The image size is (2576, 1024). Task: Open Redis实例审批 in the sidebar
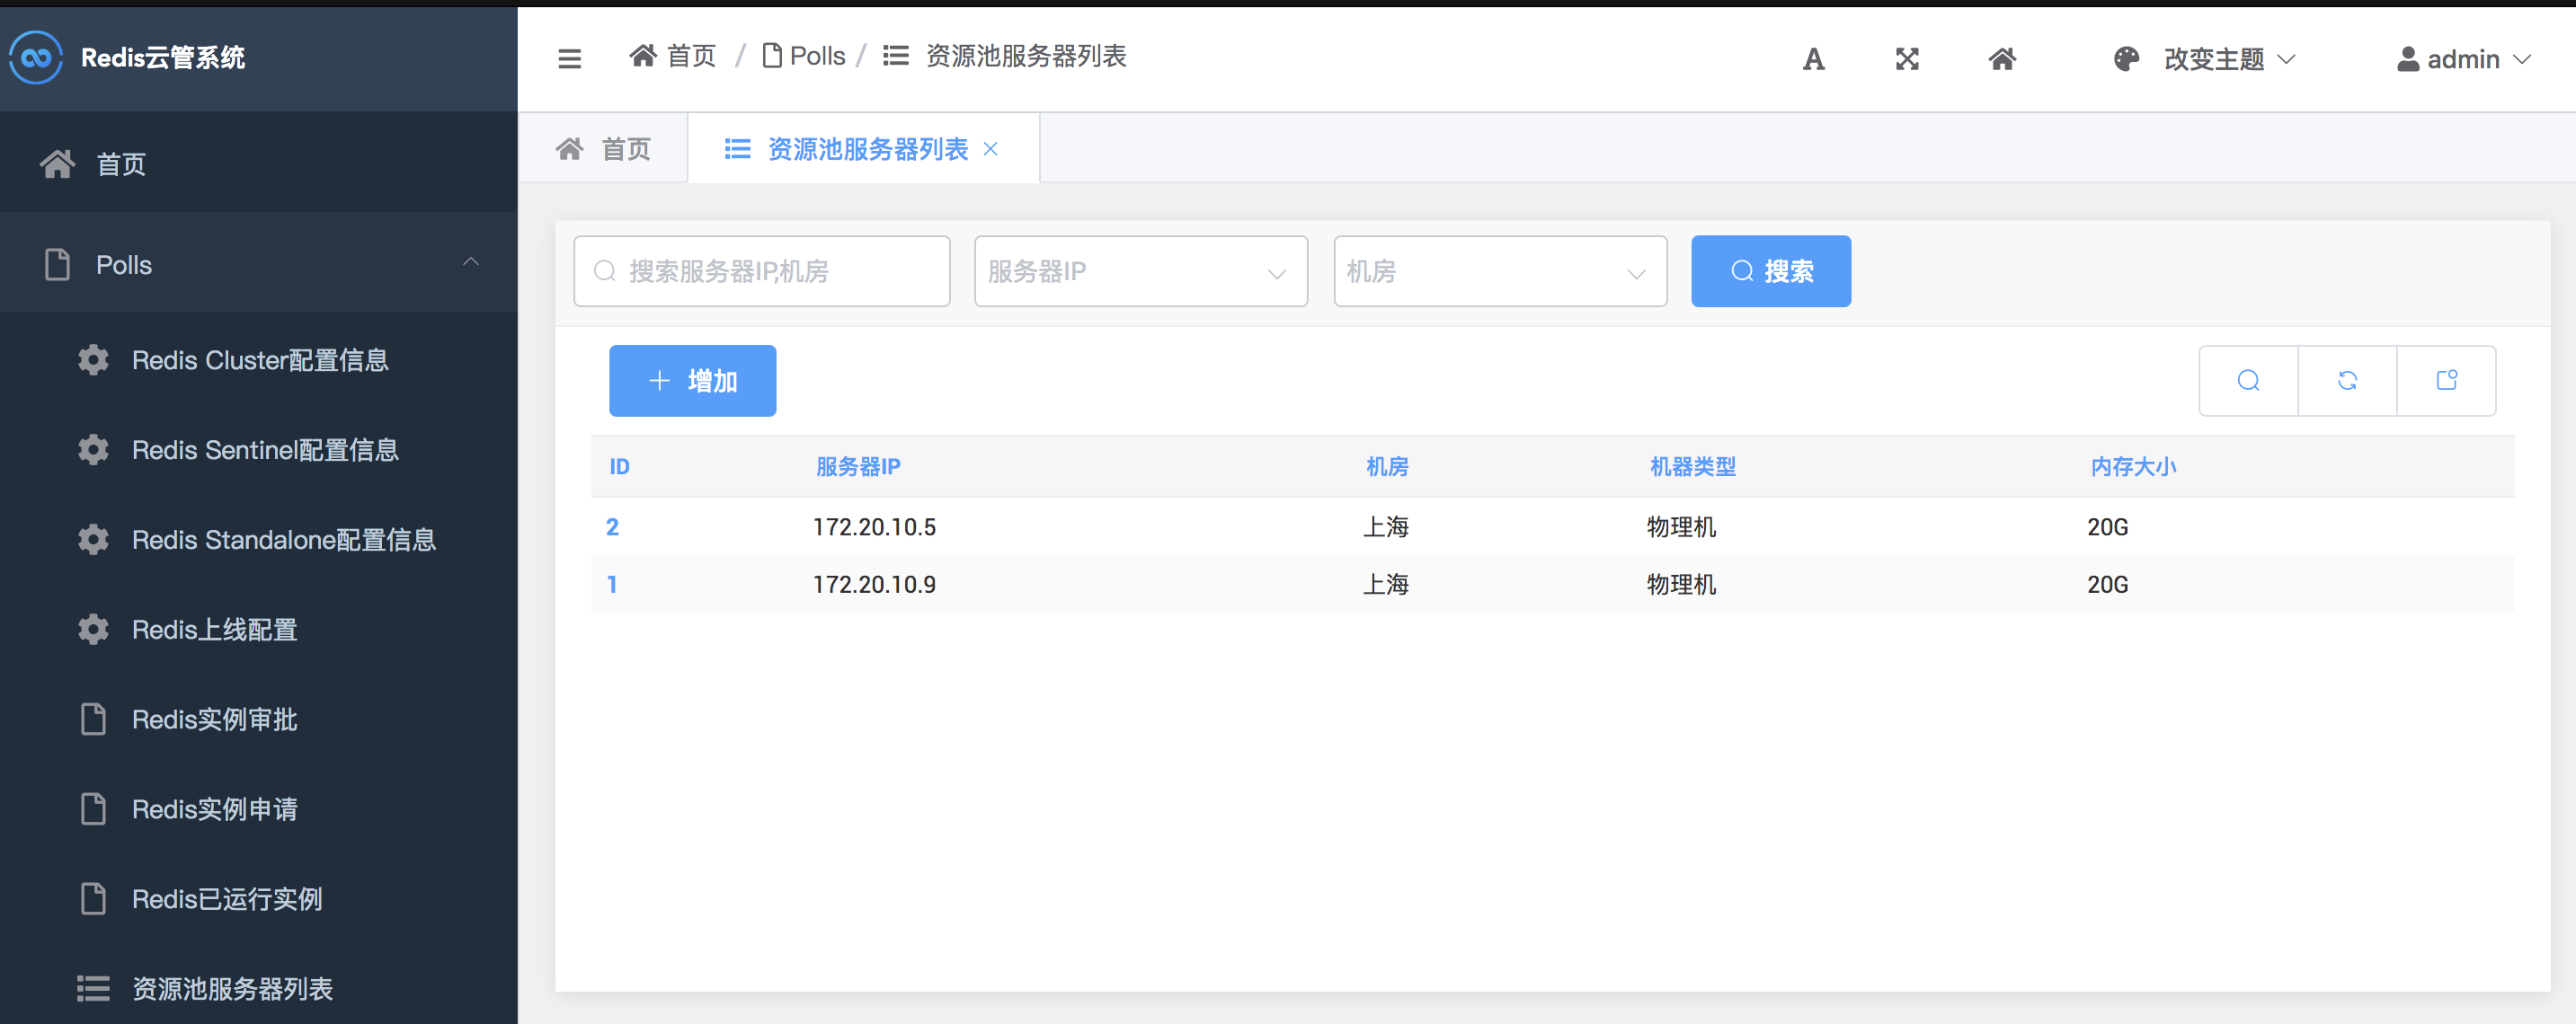pyautogui.click(x=214, y=719)
